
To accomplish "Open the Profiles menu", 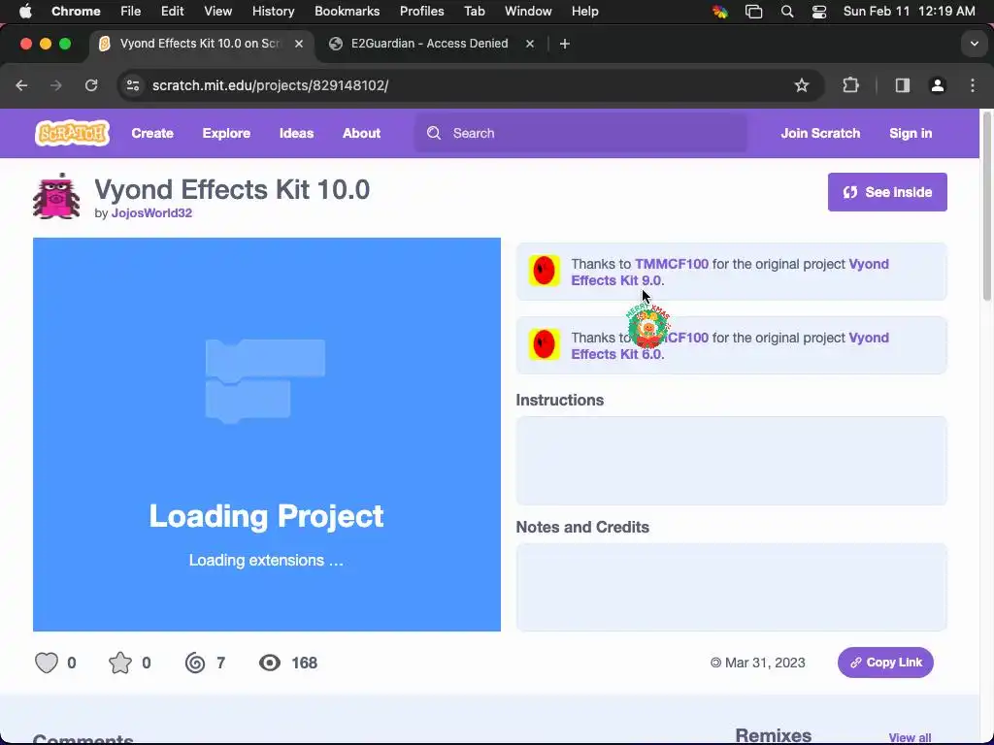I will (x=421, y=11).
